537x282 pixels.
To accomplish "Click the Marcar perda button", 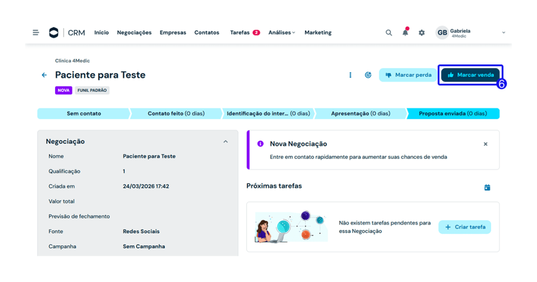I will (x=408, y=75).
